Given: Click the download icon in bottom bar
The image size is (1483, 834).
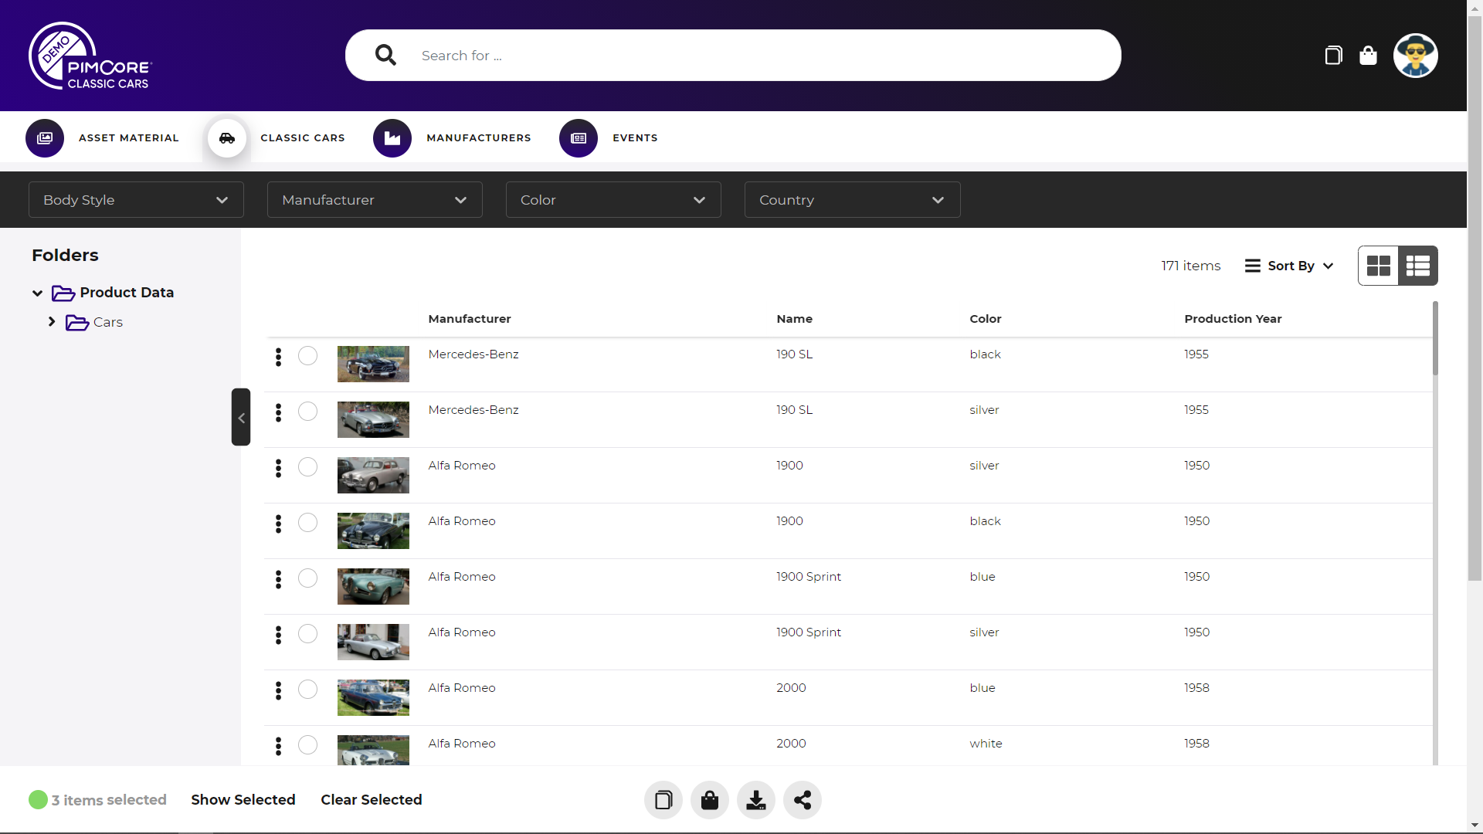Looking at the screenshot, I should (x=755, y=800).
